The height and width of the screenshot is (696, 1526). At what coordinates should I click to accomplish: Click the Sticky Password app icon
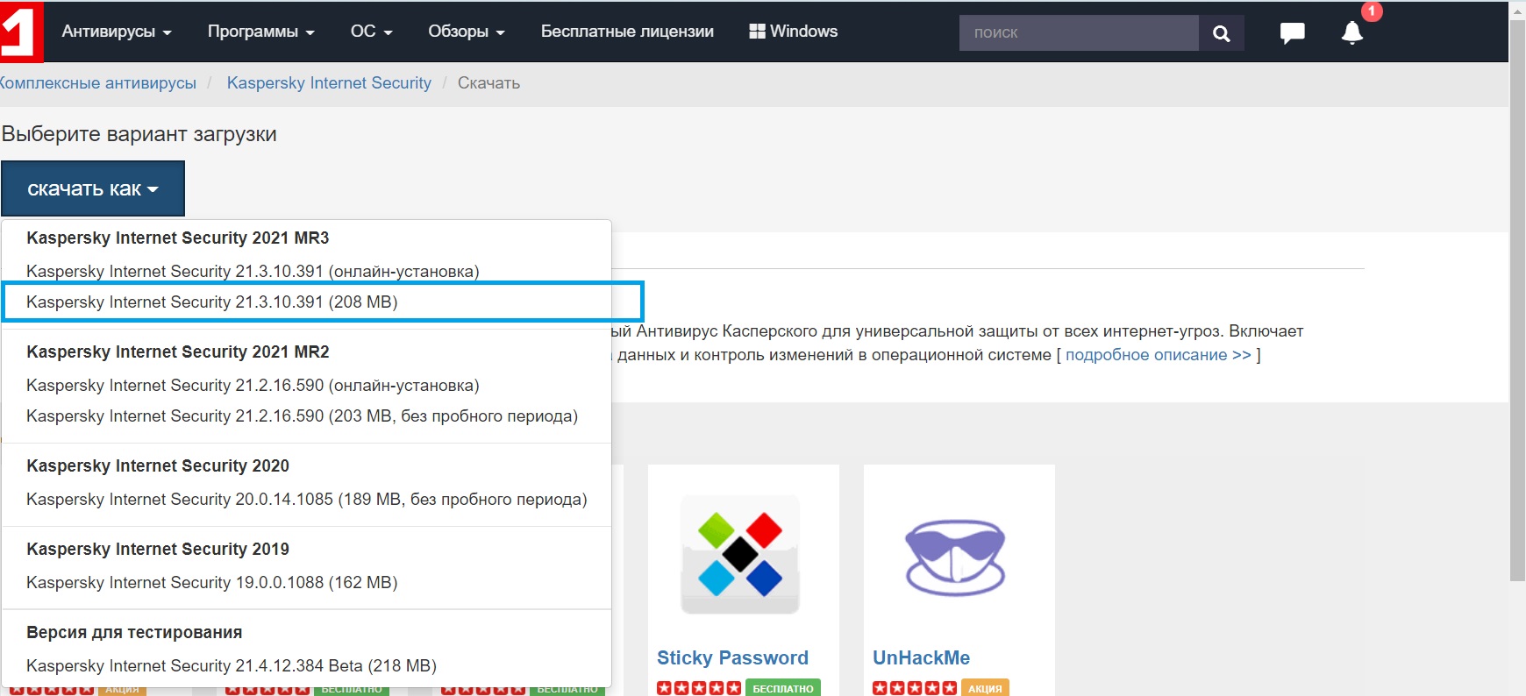coord(740,556)
